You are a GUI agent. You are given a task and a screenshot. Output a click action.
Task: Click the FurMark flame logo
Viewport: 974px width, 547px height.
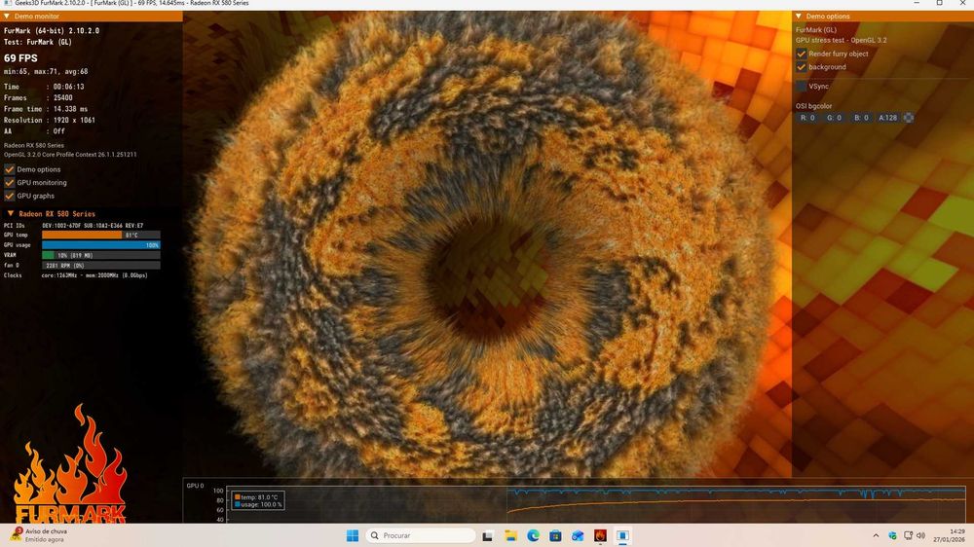(69, 464)
